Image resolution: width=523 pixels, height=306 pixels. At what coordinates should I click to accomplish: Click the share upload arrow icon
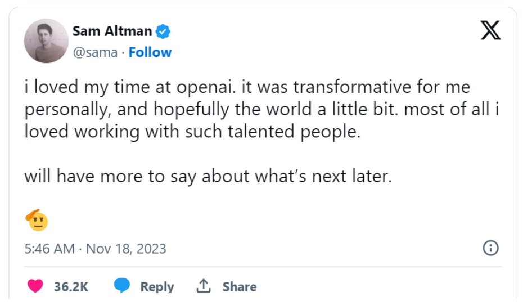tap(203, 286)
